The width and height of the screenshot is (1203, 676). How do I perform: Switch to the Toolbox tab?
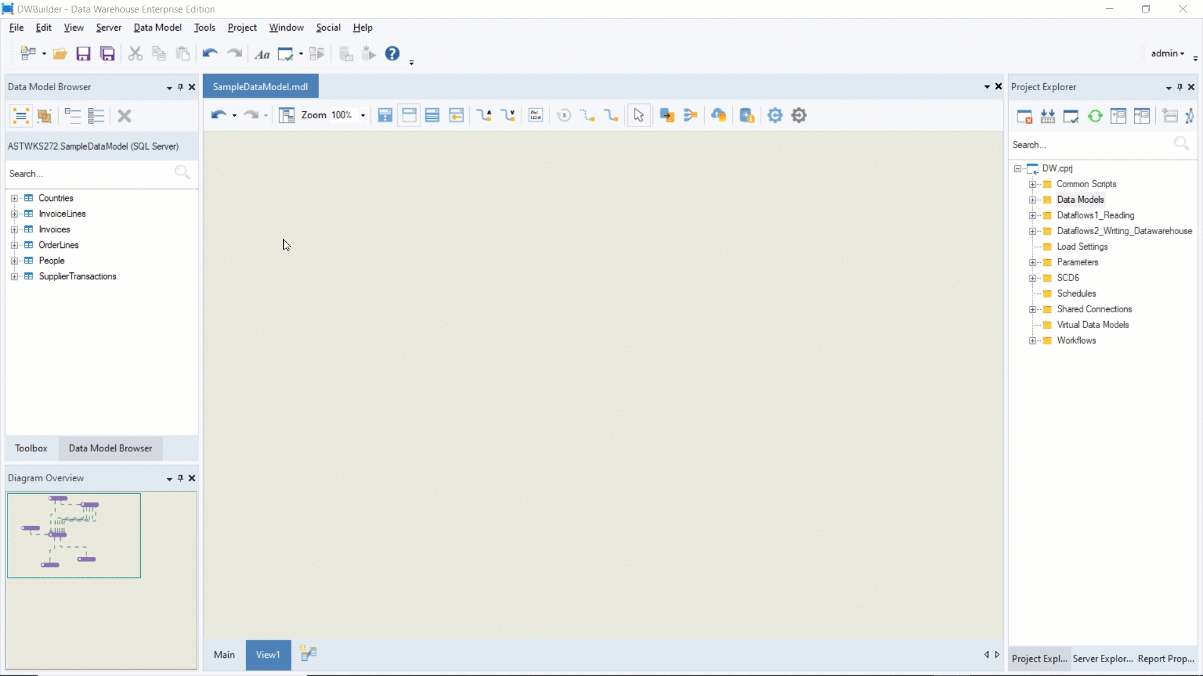pyautogui.click(x=31, y=448)
